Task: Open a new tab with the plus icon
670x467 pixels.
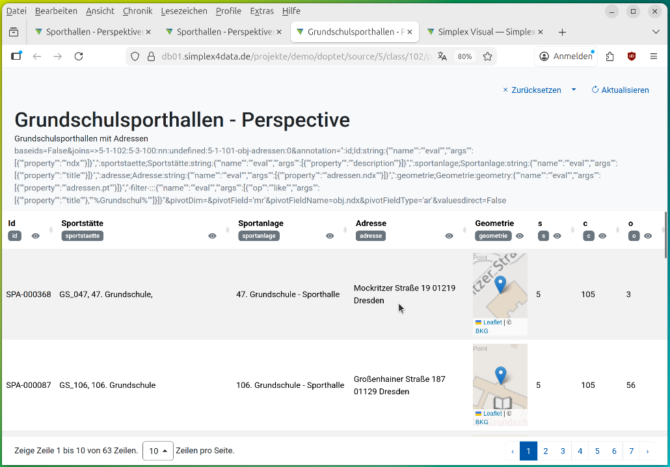Action: tap(563, 32)
